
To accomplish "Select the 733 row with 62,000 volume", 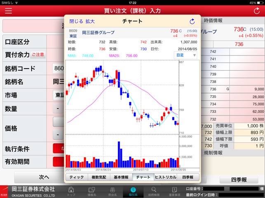I will pyautogui.click(x=232, y=112).
